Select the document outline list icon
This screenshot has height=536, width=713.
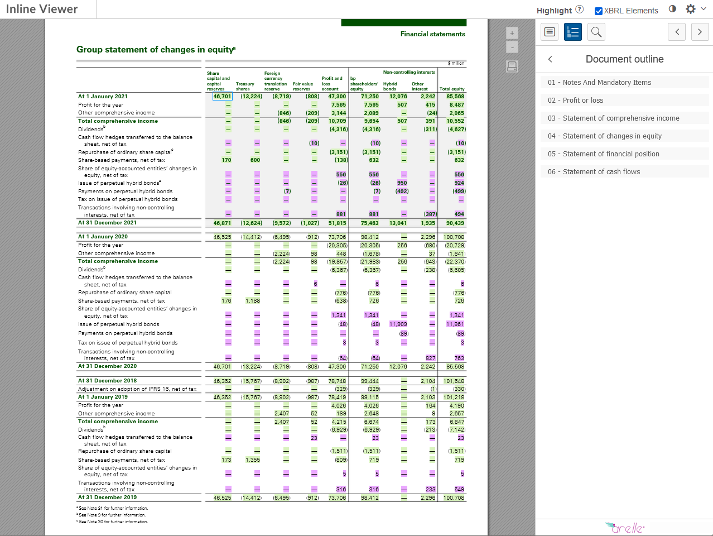573,32
